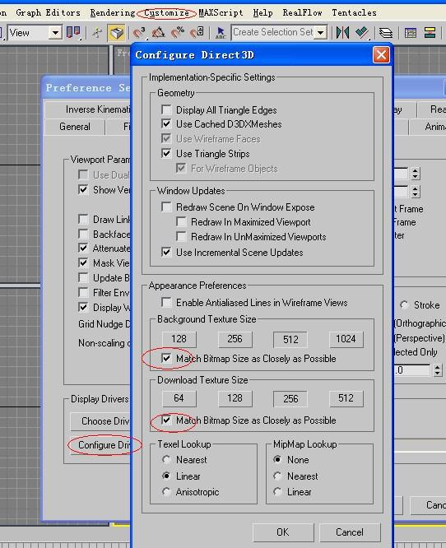Viewport: 446px width, 548px height.
Task: Toggle Show Vertices checkbox in Preferences
Action: point(83,190)
